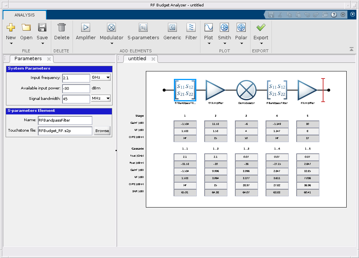Open the Polar plot
The height and width of the screenshot is (258, 359).
241,28
